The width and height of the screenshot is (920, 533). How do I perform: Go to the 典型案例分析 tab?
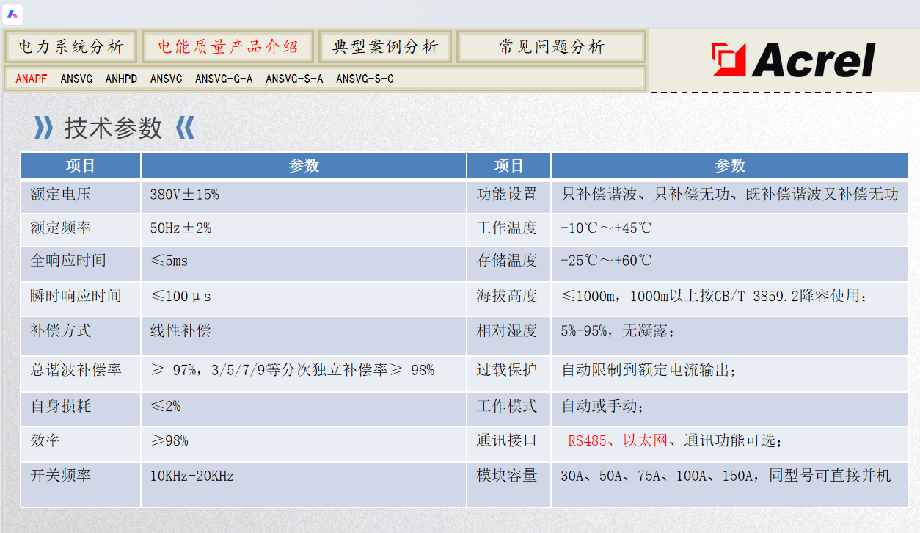point(385,47)
